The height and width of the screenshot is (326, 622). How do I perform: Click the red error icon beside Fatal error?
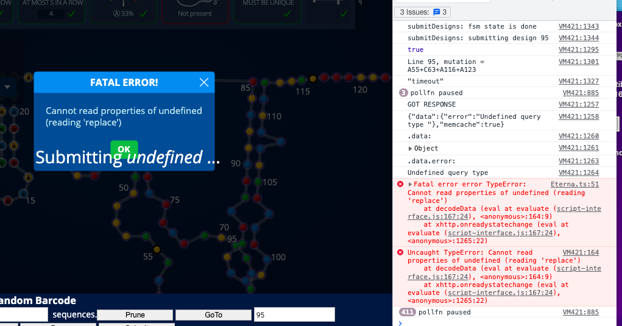tap(400, 184)
